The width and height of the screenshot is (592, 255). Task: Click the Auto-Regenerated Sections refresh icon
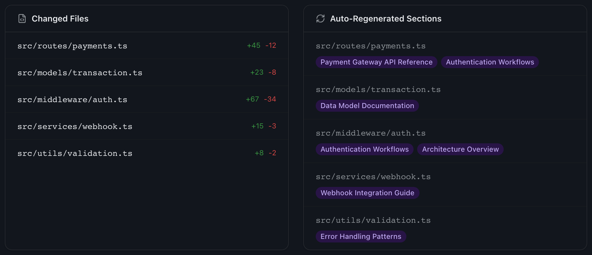(x=320, y=19)
